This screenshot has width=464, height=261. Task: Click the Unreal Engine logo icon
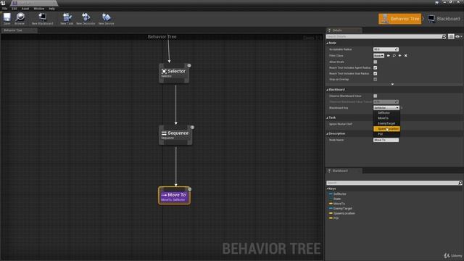(x=3, y=3)
